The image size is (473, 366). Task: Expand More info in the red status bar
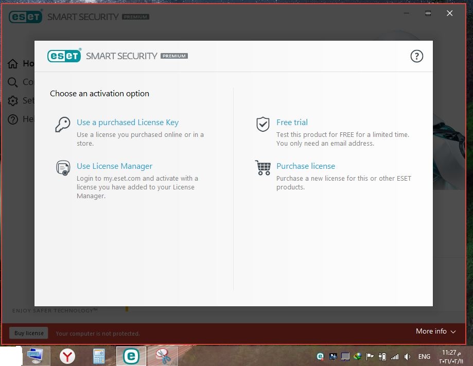(435, 331)
